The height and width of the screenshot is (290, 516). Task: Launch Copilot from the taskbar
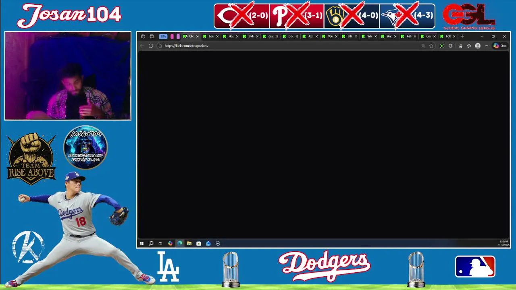[170, 243]
